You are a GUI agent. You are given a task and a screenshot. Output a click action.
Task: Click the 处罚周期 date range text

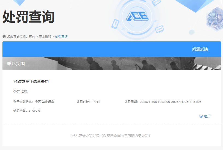pos(163,102)
